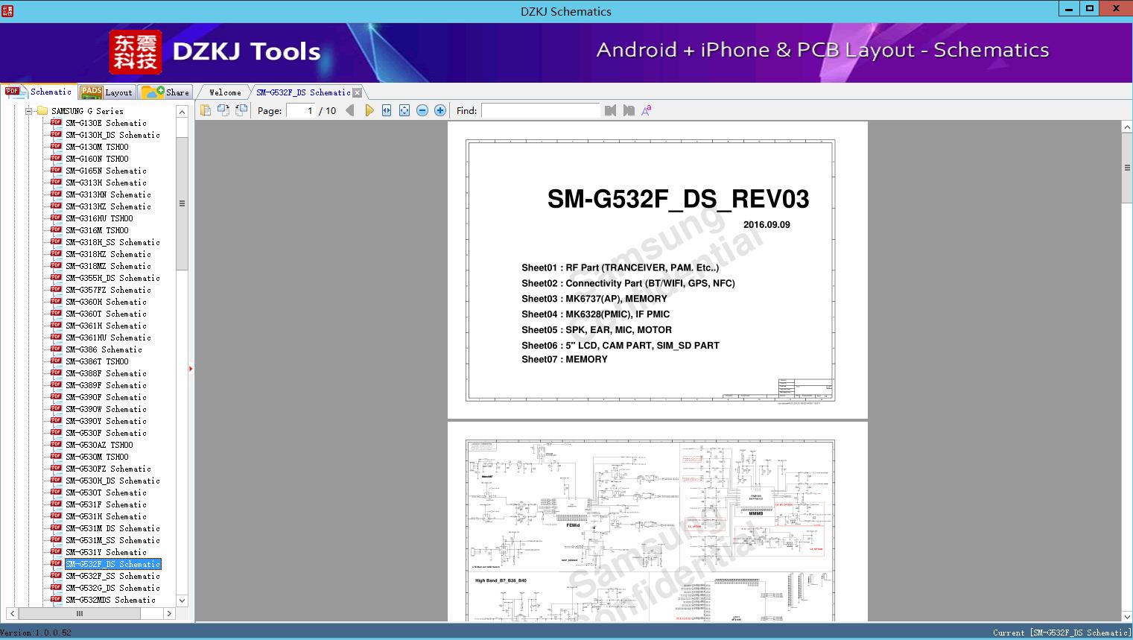This screenshot has height=640, width=1133.
Task: Click the Find text input field
Action: pos(540,110)
